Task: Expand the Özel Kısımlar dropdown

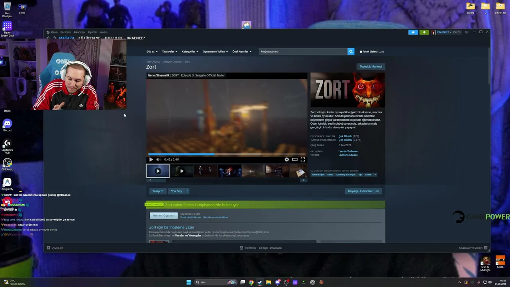Action: point(242,51)
